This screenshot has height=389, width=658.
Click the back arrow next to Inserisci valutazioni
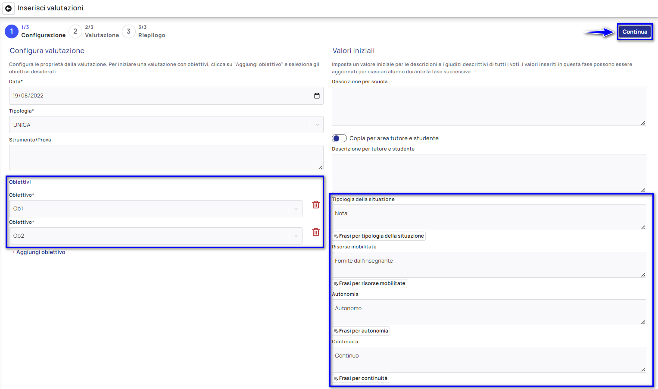pos(8,8)
